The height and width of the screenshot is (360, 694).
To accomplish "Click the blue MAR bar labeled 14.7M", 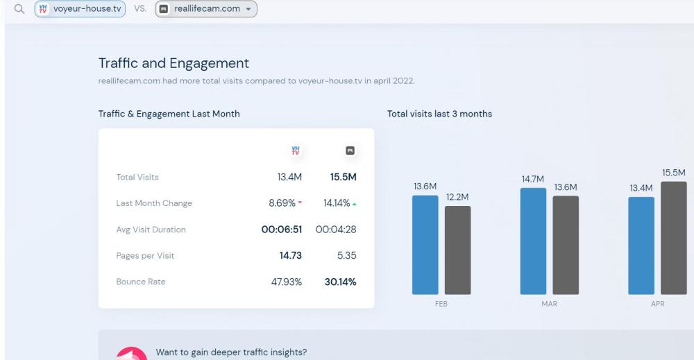I will (533, 241).
